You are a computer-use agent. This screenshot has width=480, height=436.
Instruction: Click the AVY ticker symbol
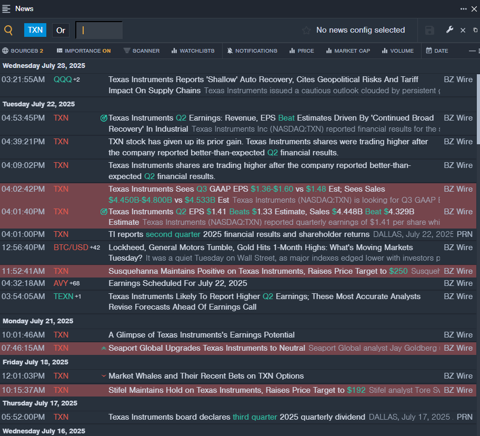(x=61, y=283)
